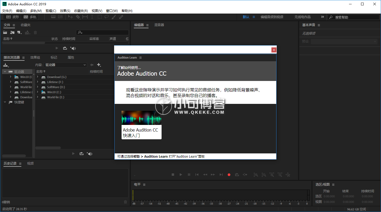This screenshot has width=381, height=212.
Task: Switch to the 标记 tab
Action: pyautogui.click(x=54, y=58)
